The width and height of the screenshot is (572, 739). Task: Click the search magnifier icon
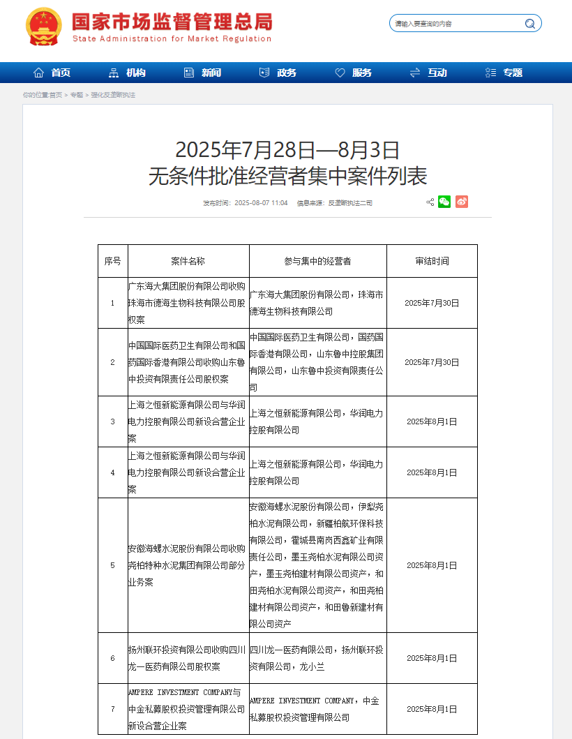(530, 24)
